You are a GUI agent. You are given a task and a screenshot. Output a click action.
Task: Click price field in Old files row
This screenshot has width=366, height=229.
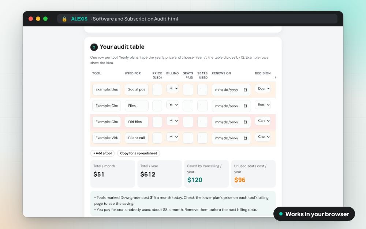(157, 122)
